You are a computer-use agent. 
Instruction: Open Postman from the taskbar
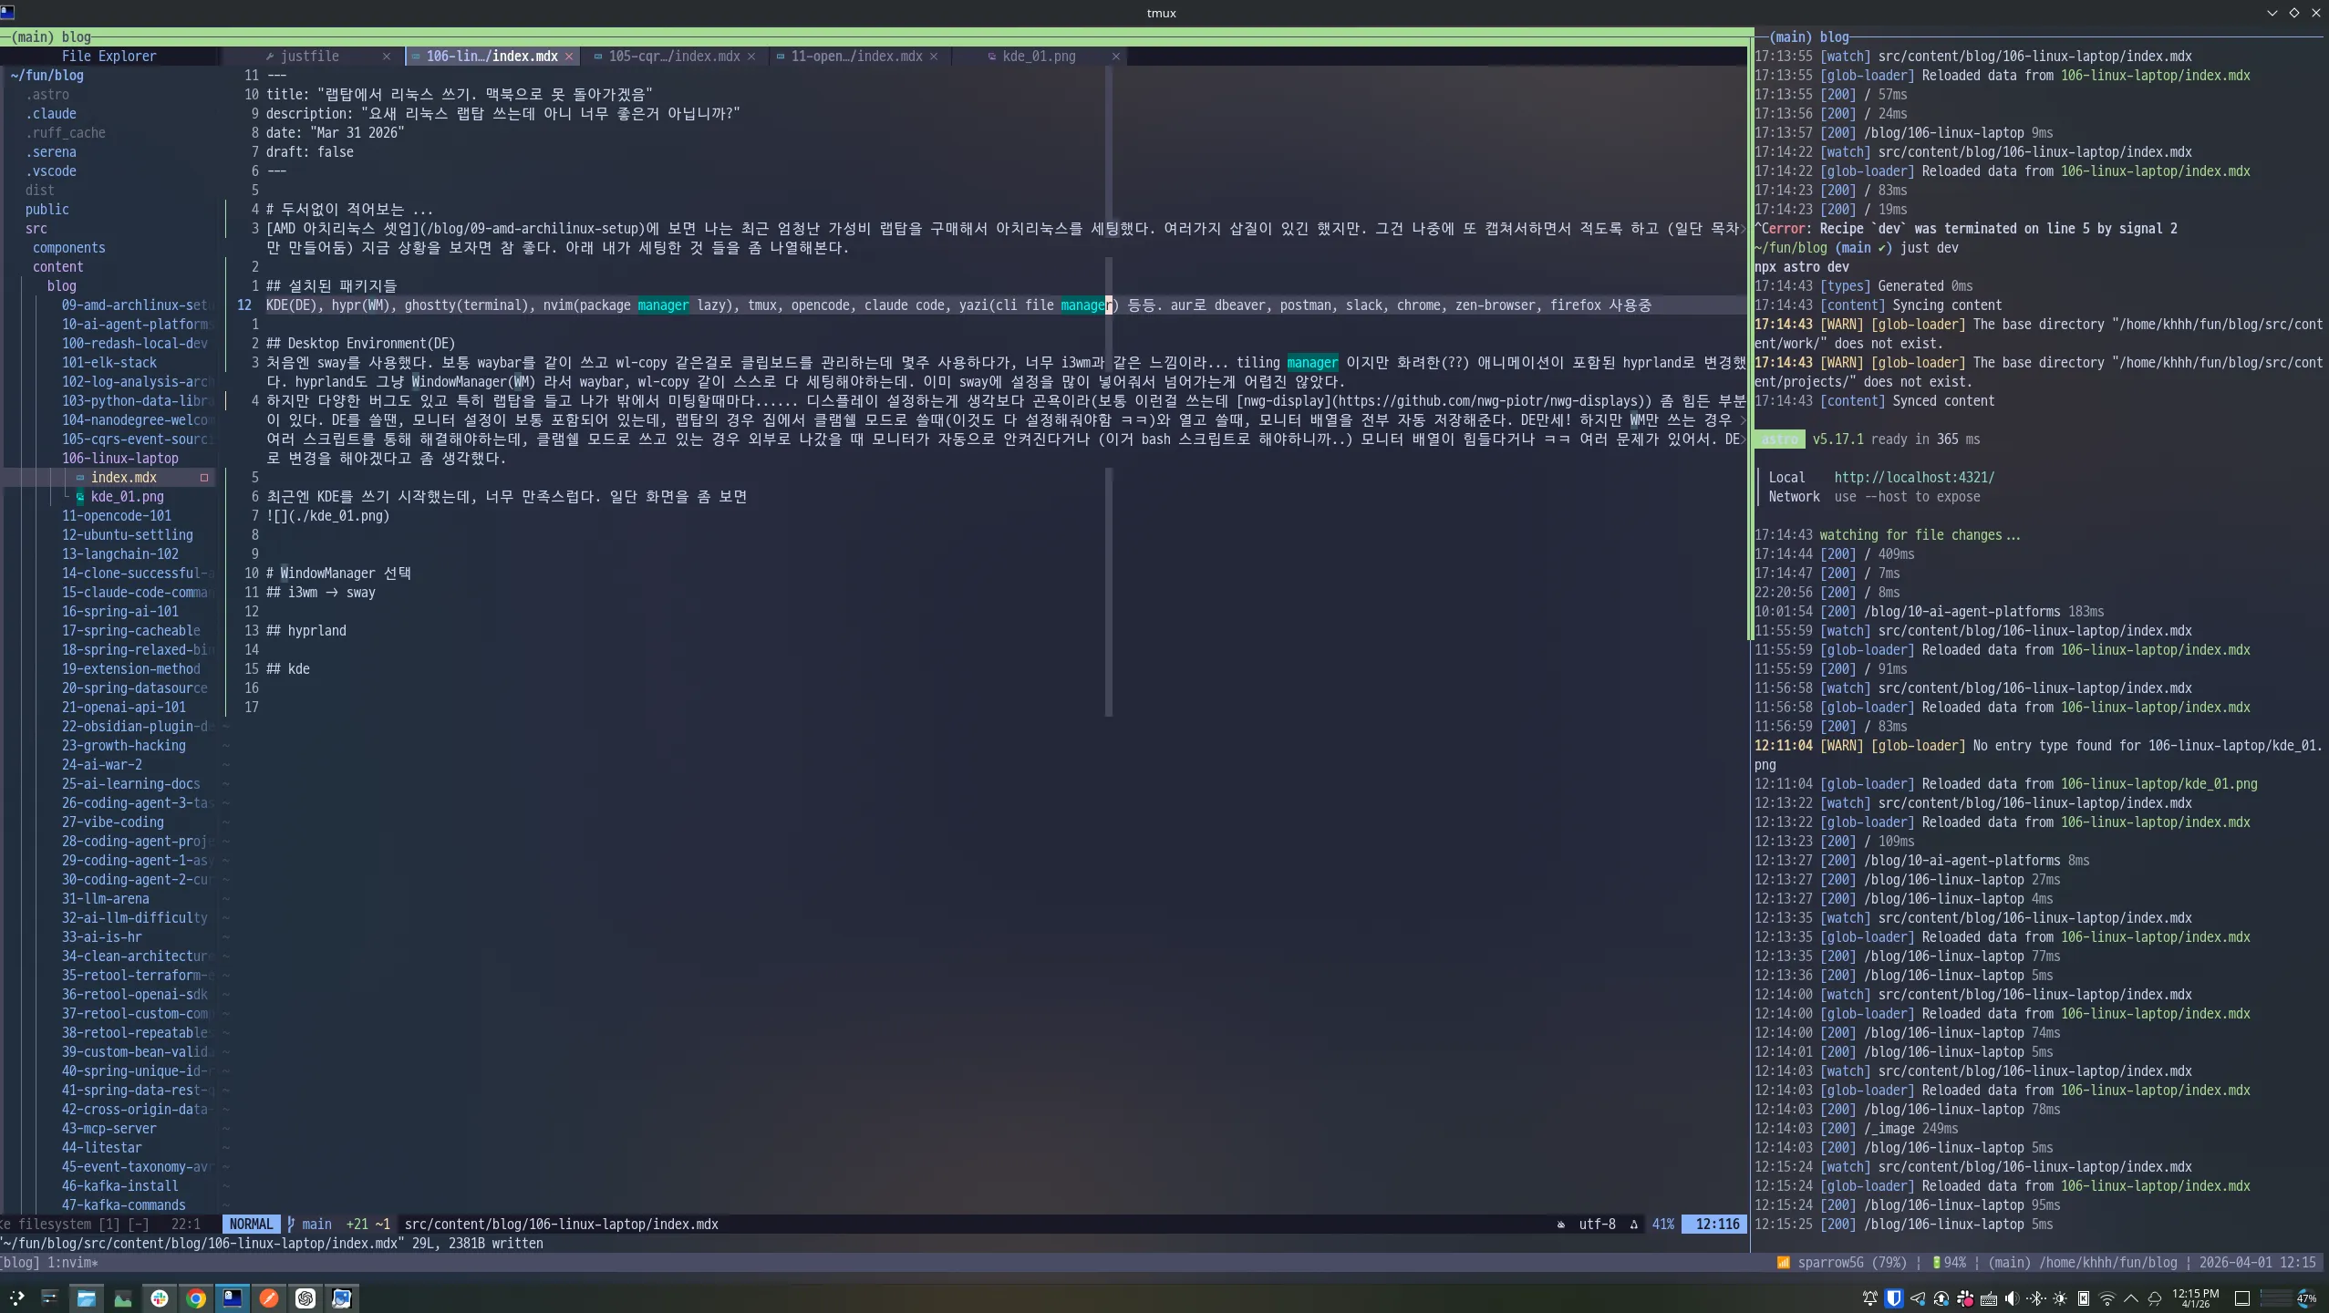coord(269,1298)
